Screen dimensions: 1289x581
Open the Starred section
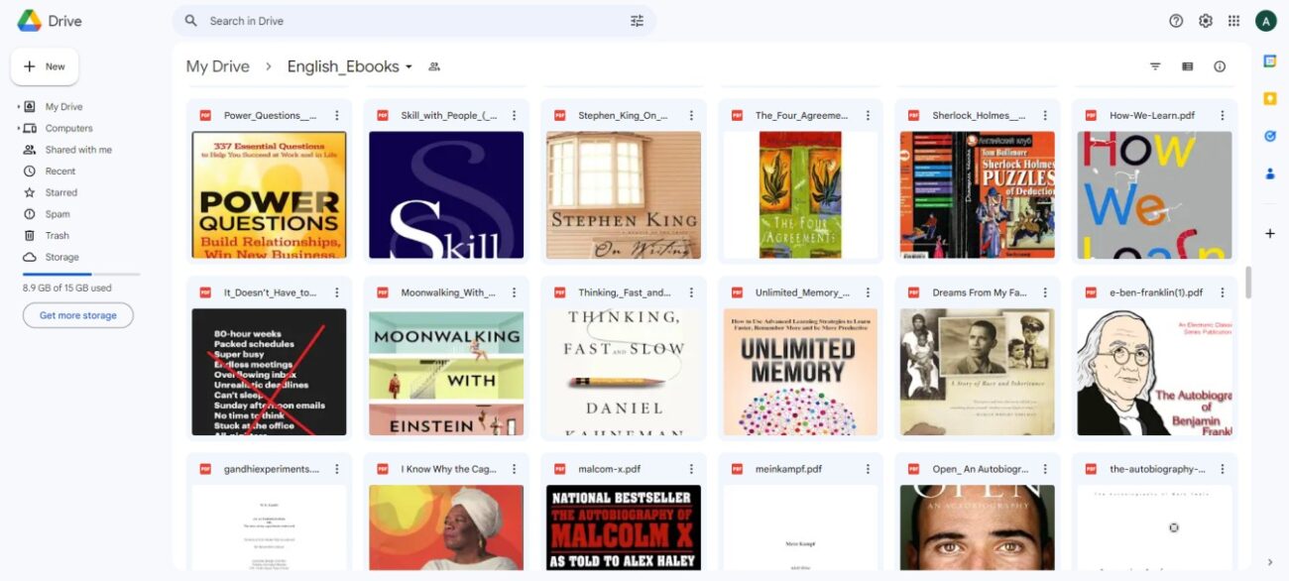[60, 192]
